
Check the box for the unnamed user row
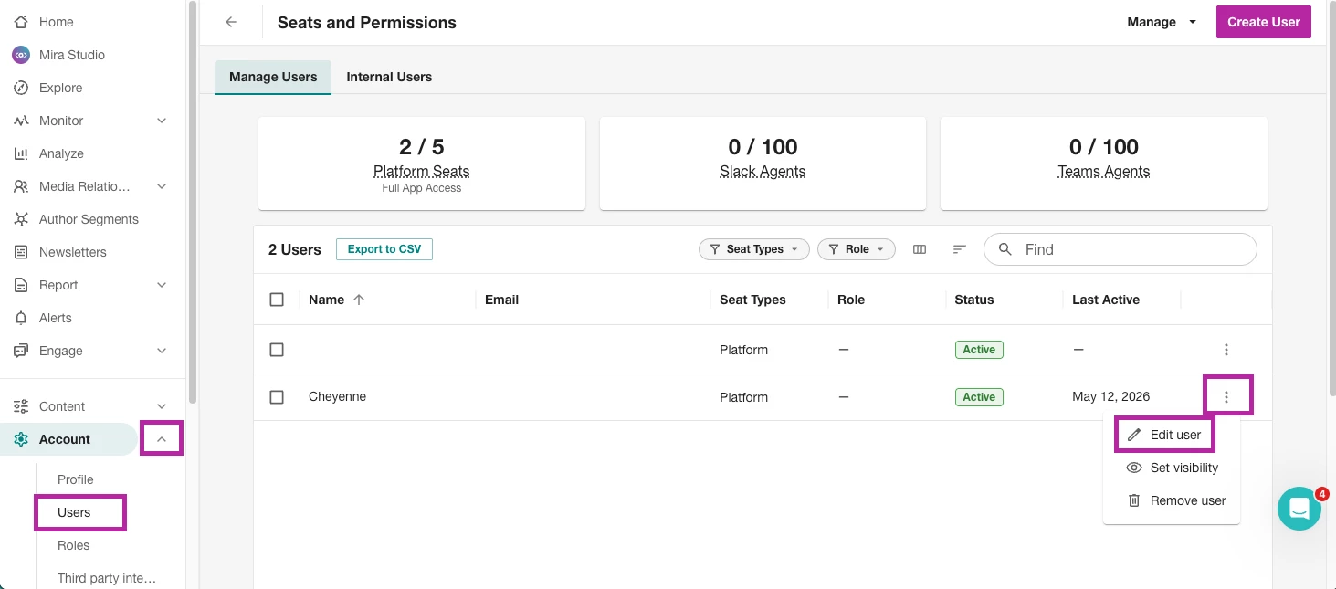[x=277, y=350]
